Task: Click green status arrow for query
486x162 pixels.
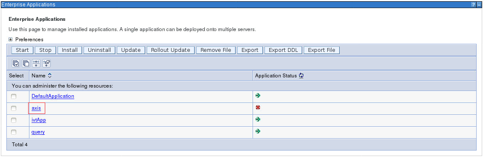Action: coord(258,131)
